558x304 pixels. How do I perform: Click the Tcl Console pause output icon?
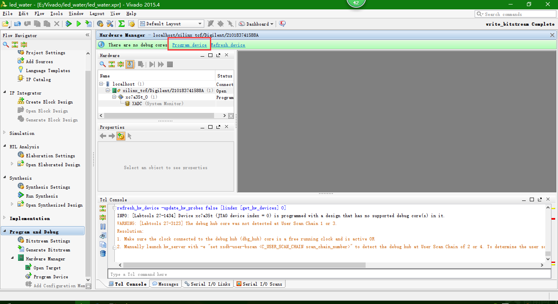click(103, 227)
